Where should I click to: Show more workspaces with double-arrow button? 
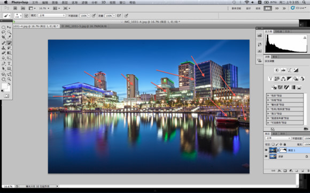(284, 9)
